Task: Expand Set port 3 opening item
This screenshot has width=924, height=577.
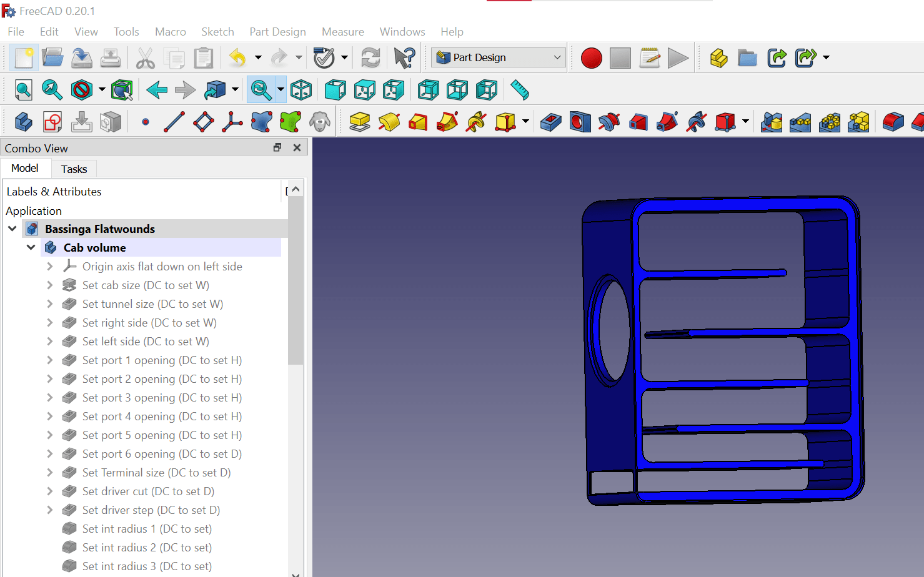Action: [x=50, y=398]
